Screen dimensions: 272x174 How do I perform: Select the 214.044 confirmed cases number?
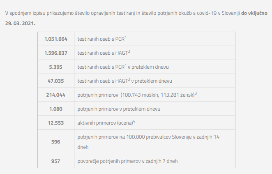pyautogui.click(x=56, y=95)
